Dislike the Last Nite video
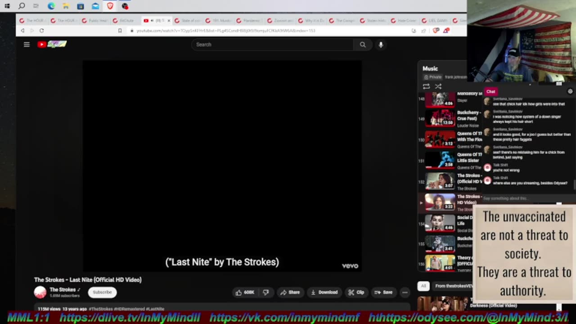The height and width of the screenshot is (324, 576). coord(265,292)
